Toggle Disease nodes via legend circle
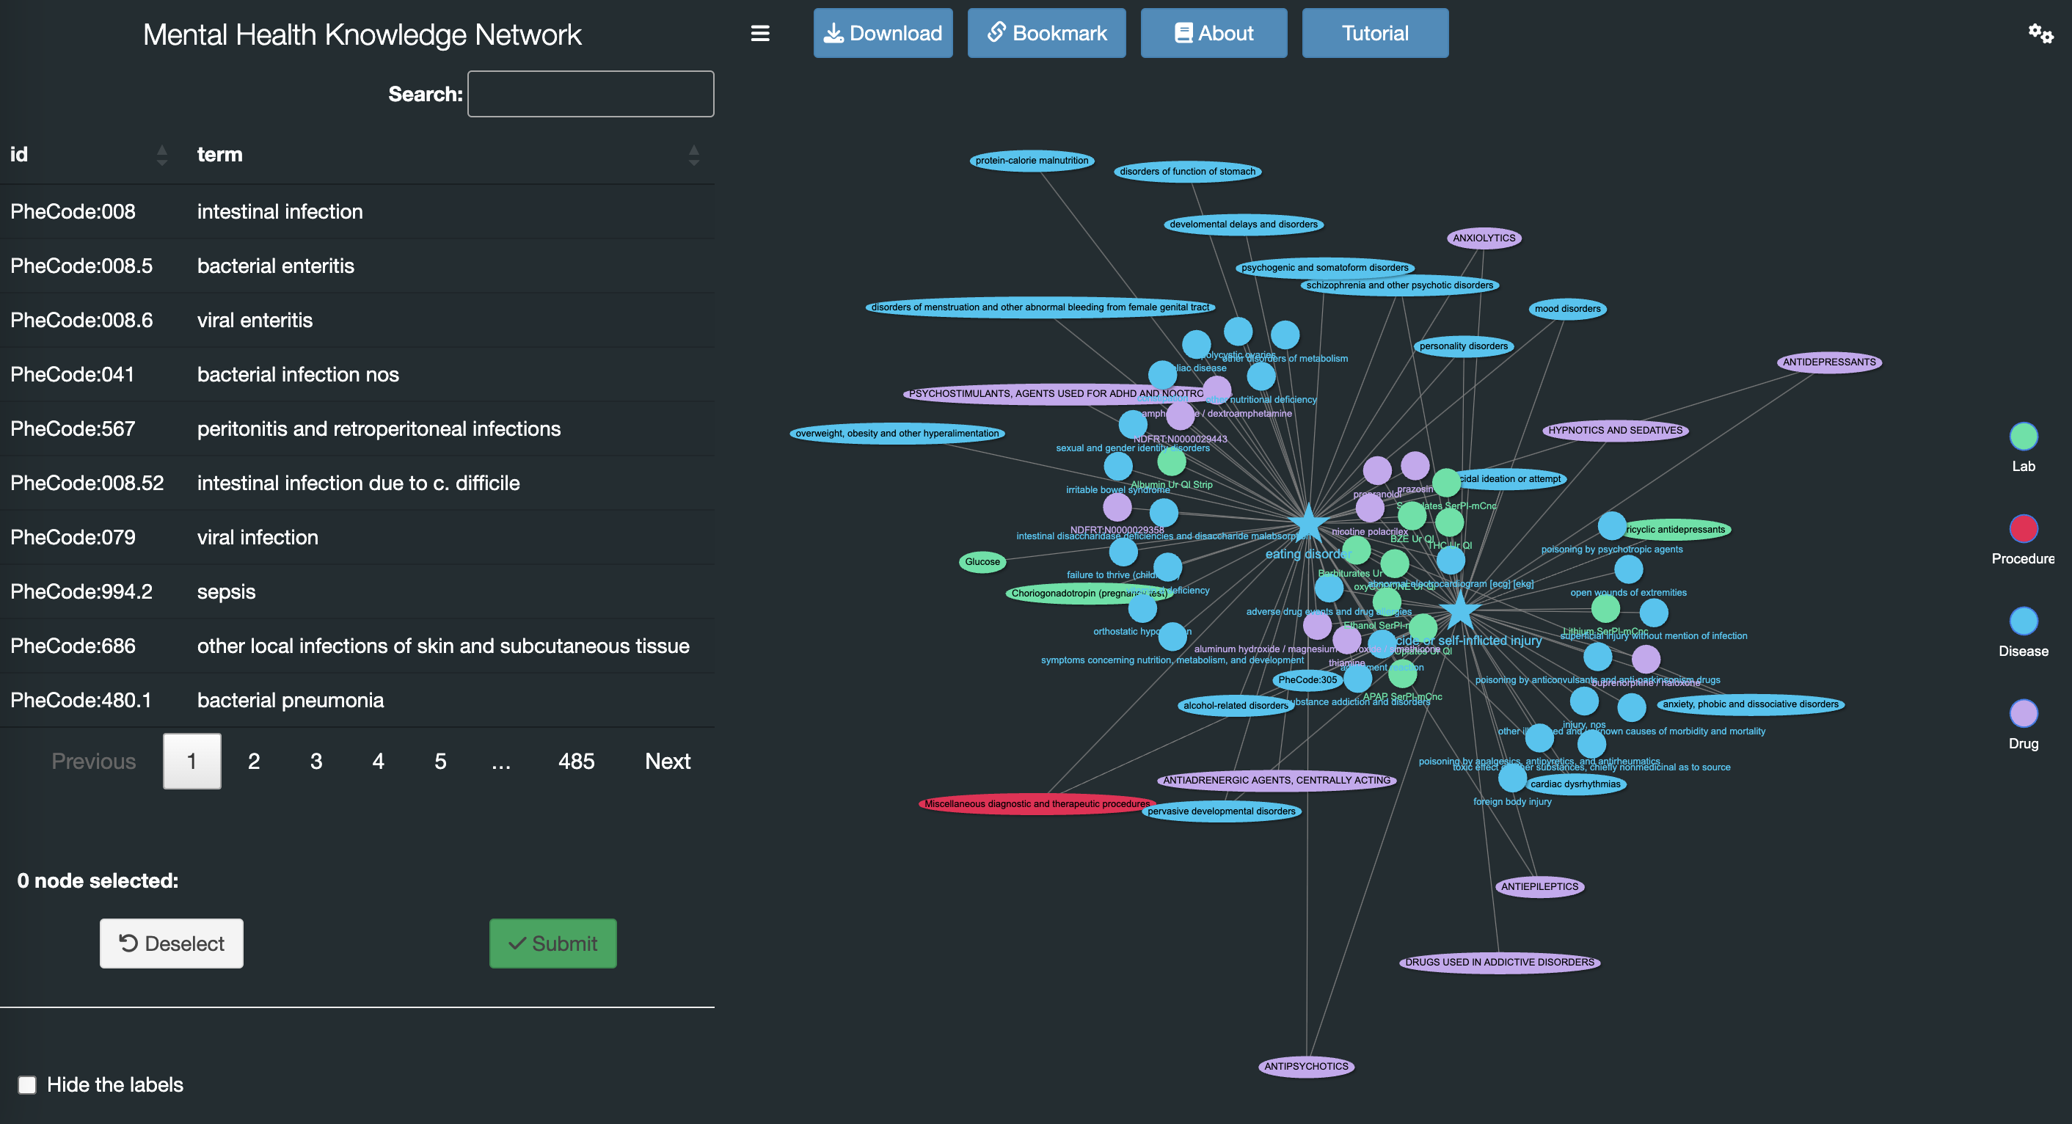Image resolution: width=2072 pixels, height=1124 pixels. [2024, 621]
